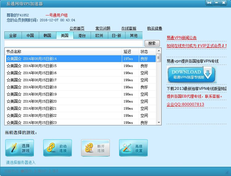The height and width of the screenshot is (176, 231).
Task: Sort list by 延迟 column header
Action: click(127, 52)
